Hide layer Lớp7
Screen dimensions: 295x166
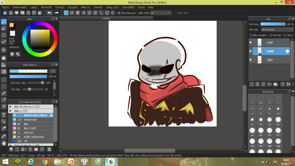251,60
